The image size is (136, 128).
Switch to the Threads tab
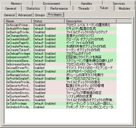click(84, 8)
